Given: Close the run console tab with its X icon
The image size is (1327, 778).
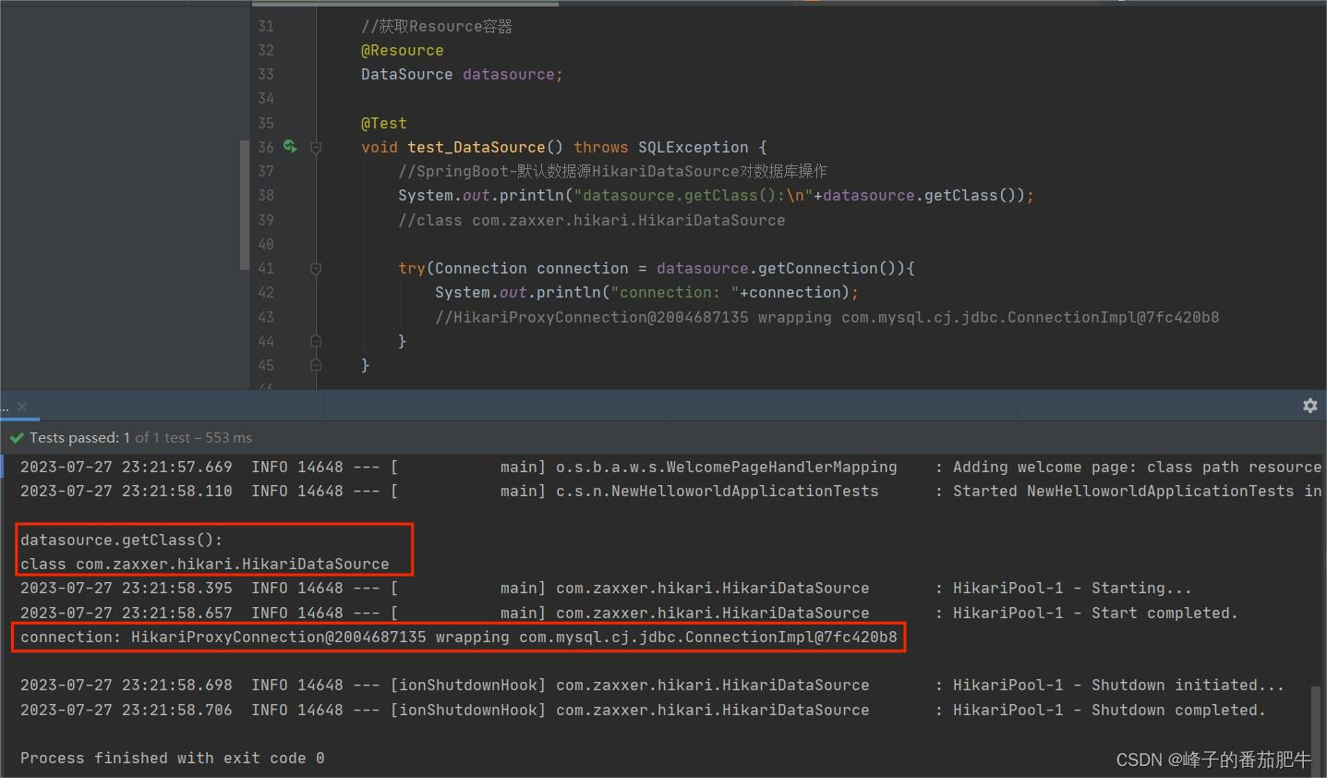Looking at the screenshot, I should click(x=22, y=406).
